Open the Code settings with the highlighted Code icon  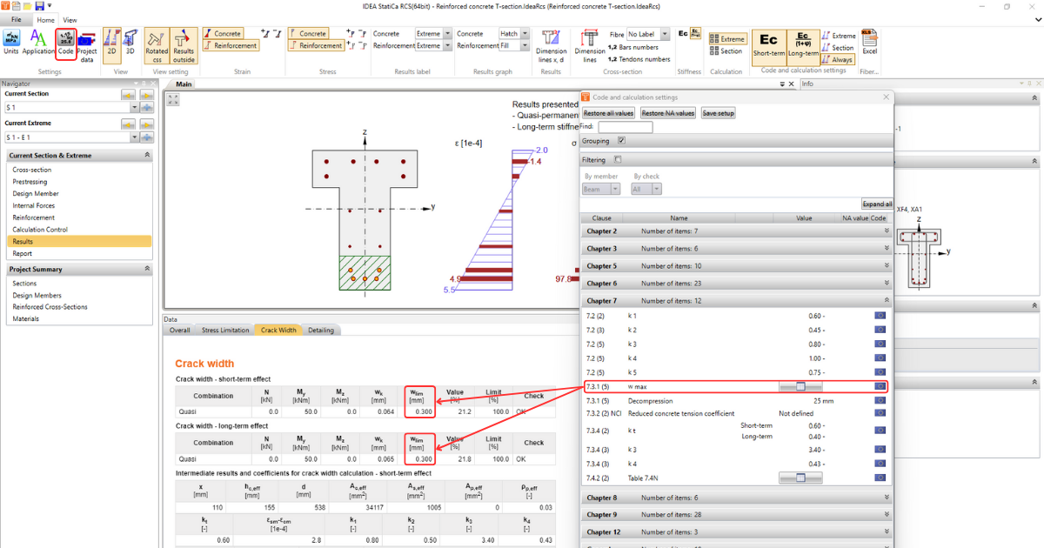[66, 43]
